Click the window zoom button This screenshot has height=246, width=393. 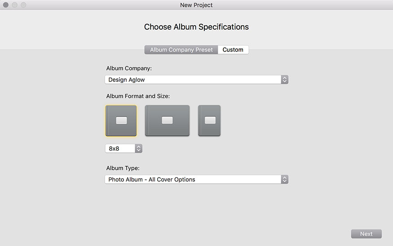coord(23,5)
